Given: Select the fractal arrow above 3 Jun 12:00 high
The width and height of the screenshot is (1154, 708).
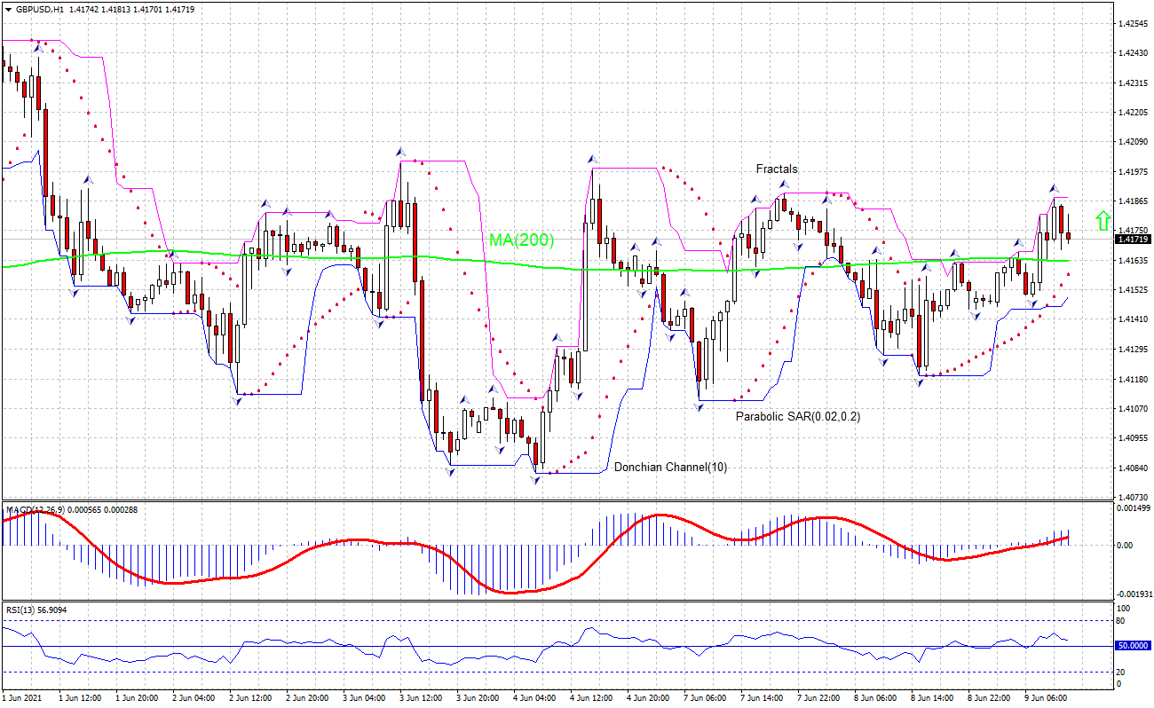Looking at the screenshot, I should tap(400, 152).
